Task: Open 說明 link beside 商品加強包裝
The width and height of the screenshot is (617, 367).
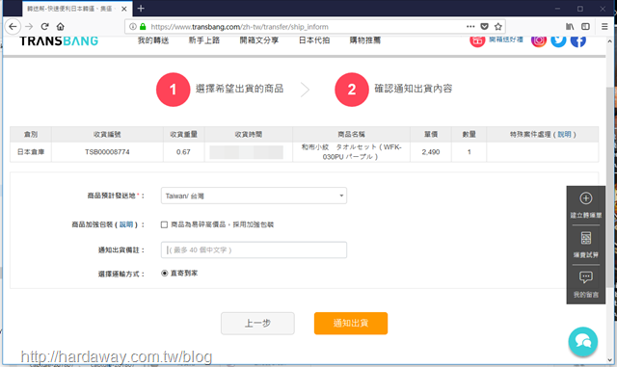Action: 126,224
